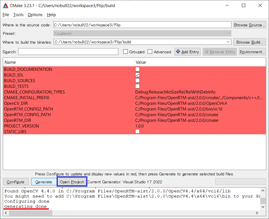Enable the BUILD_TESTS checkbox
Image resolution: width=269 pixels, height=219 pixels.
pos(137,86)
